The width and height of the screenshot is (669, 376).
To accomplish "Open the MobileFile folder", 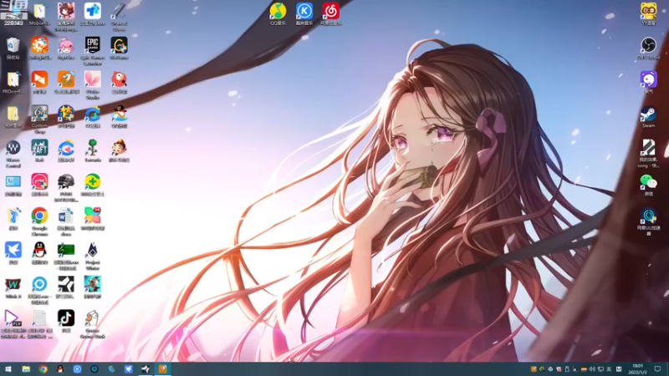I will click(39, 13).
